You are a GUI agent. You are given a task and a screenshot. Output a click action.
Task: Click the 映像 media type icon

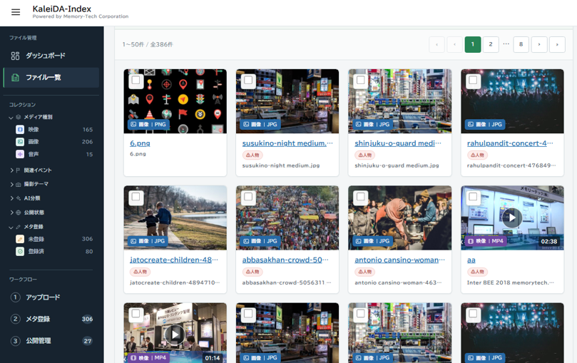(x=20, y=130)
